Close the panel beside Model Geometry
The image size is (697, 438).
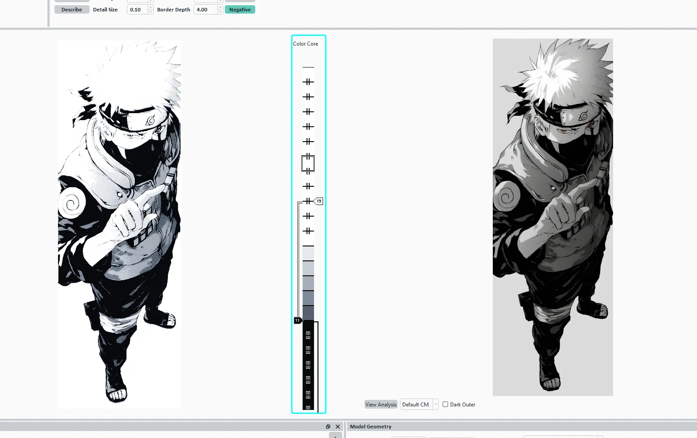tap(338, 427)
